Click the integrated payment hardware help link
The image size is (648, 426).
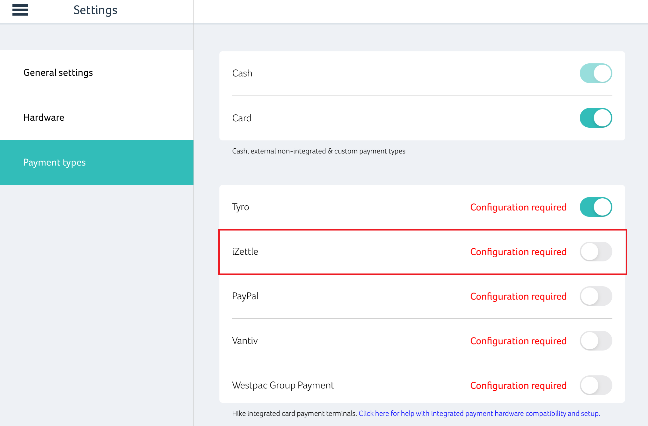tap(479, 413)
